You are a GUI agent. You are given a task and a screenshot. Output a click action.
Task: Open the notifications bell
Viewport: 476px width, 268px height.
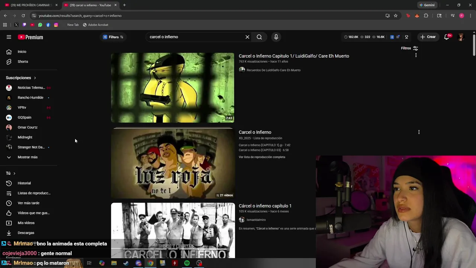click(447, 37)
